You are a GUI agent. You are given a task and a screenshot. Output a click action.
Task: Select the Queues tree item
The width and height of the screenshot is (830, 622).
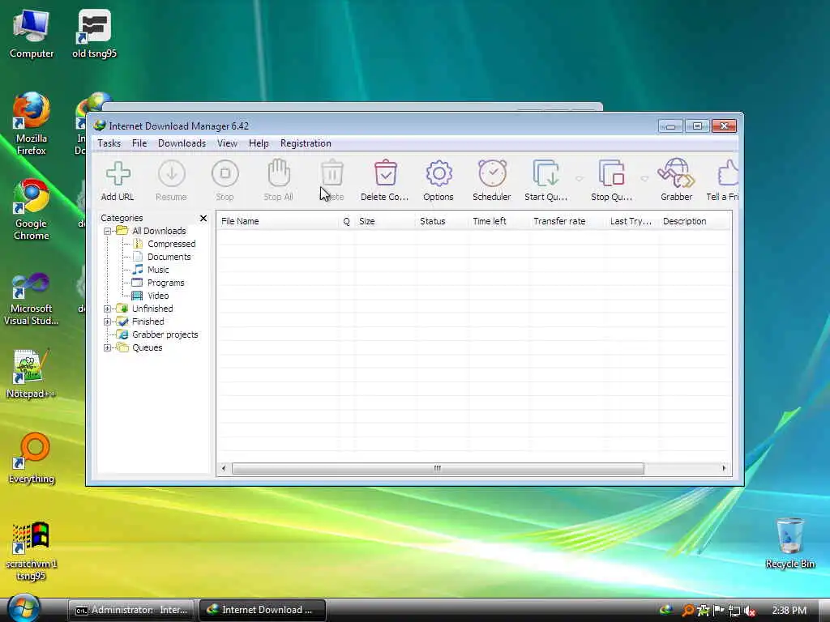pyautogui.click(x=148, y=347)
